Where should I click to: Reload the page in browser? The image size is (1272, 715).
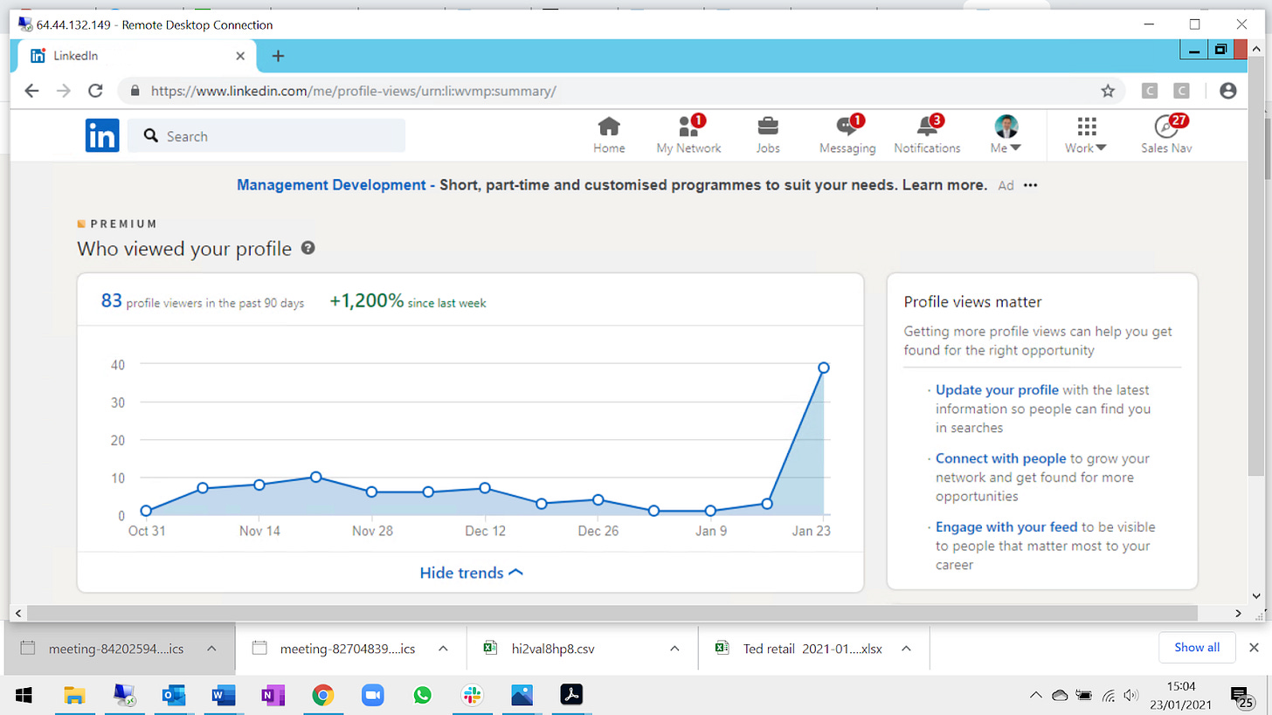[x=96, y=91]
